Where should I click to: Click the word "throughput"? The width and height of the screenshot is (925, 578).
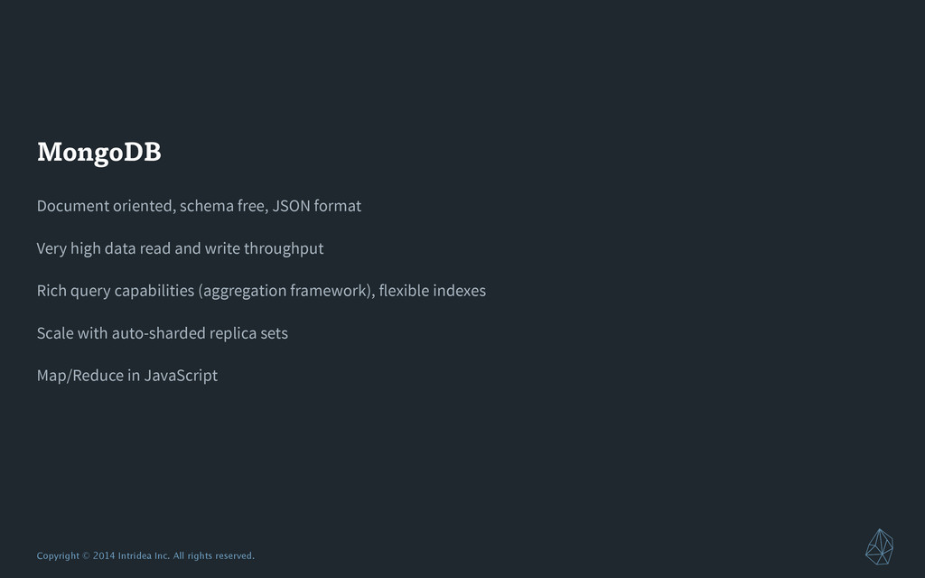pyautogui.click(x=284, y=249)
